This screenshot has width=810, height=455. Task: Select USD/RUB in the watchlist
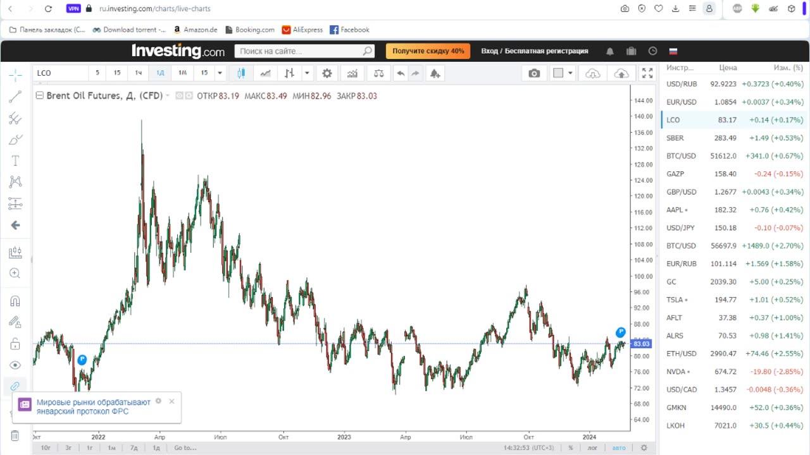[x=734, y=84]
